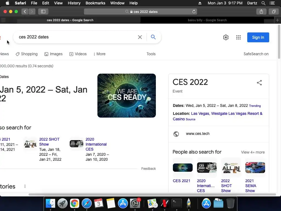Click SafeSearch on setting
Viewport: 281px width, 211px height.
(256, 54)
